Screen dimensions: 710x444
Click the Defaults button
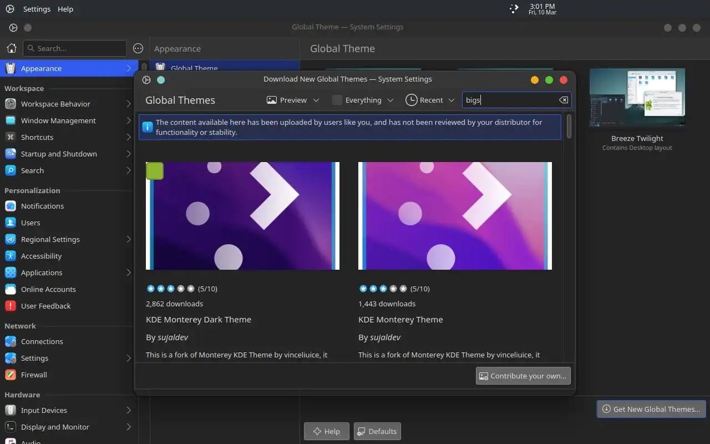tap(377, 431)
